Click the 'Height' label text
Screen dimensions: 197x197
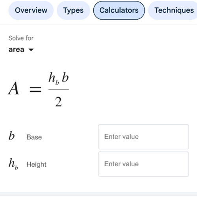[x=36, y=165]
